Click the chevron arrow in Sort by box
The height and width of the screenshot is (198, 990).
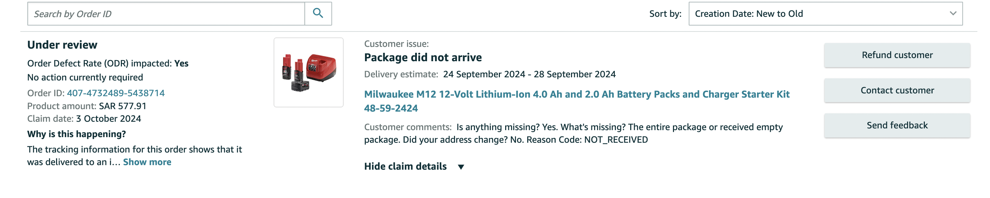point(953,13)
